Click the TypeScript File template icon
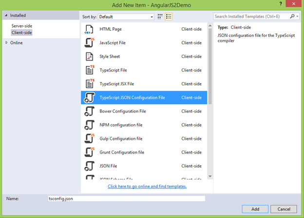The image size is (304, 218). pos(90,70)
